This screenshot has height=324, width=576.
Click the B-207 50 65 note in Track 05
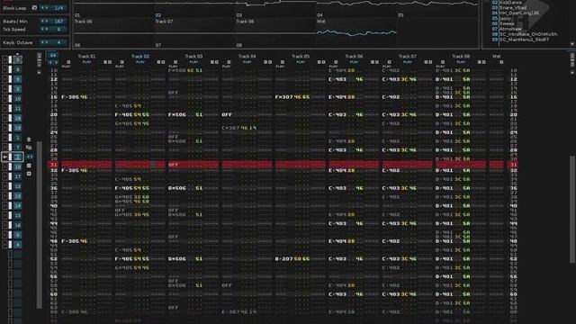coord(292,258)
